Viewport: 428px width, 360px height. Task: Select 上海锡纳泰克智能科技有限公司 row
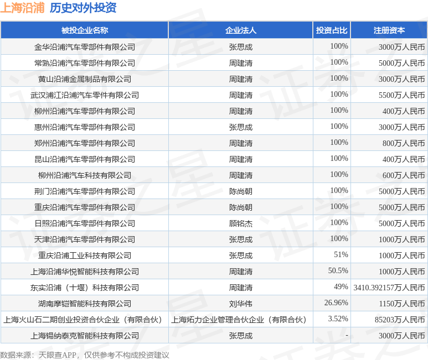point(84,336)
